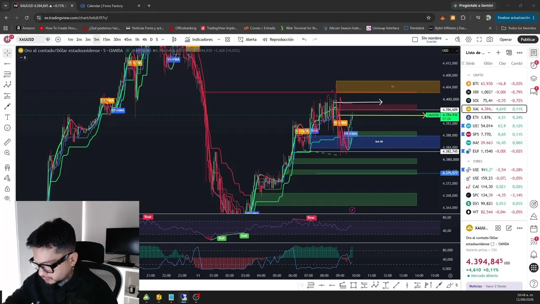Open chart time zone settings icon
Image resolution: width=540 pixels, height=304 pixels.
click(450, 276)
